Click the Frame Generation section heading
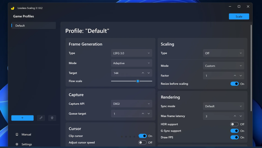 pyautogui.click(x=85, y=44)
